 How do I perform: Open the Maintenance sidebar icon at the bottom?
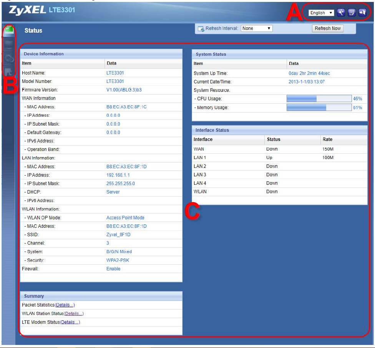tap(9, 72)
